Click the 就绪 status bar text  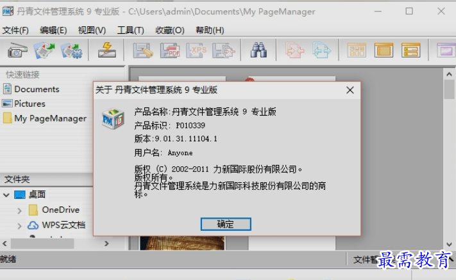click(8, 259)
